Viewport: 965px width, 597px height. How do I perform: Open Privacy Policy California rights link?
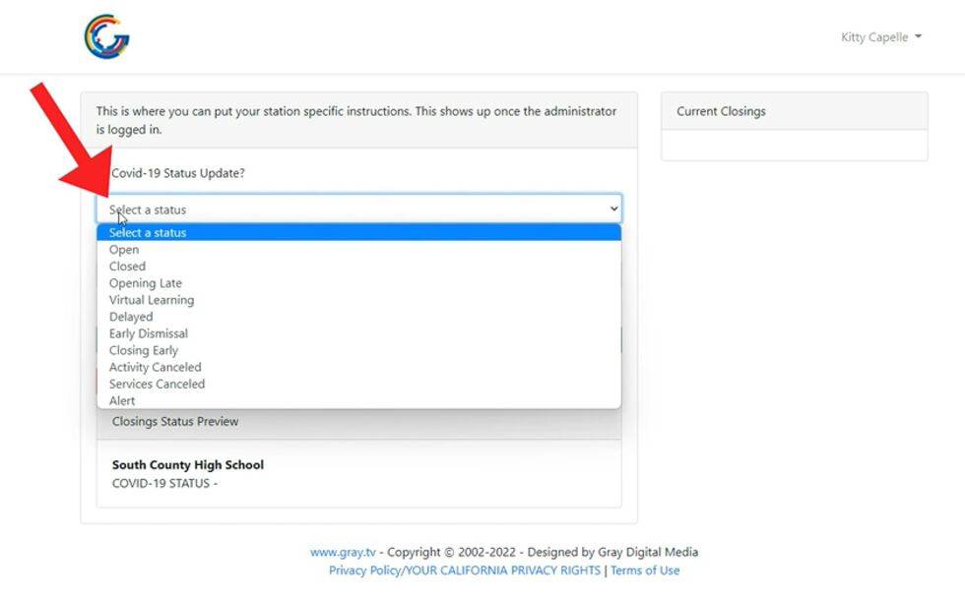pyautogui.click(x=464, y=570)
